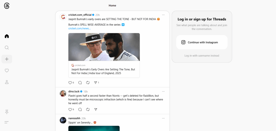
Task: Open Activity heart icon in sidebar
Action: pyautogui.click(x=7, y=70)
